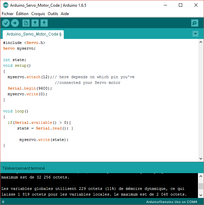
Task: Click the 'Serial.begin(9600);' line
Action: (30, 88)
